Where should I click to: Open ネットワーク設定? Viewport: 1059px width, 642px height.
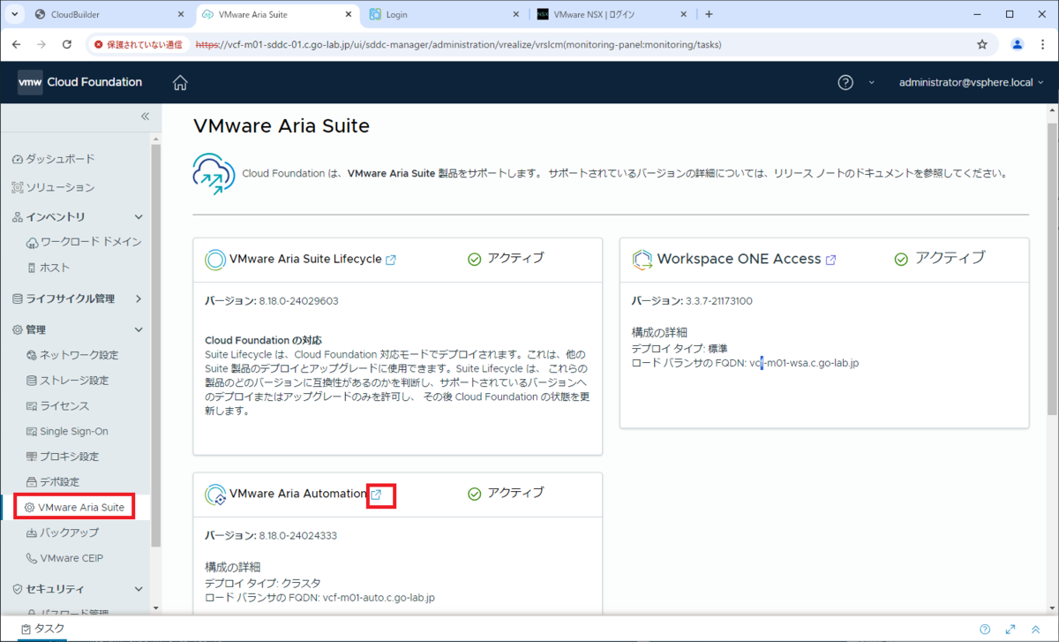72,355
